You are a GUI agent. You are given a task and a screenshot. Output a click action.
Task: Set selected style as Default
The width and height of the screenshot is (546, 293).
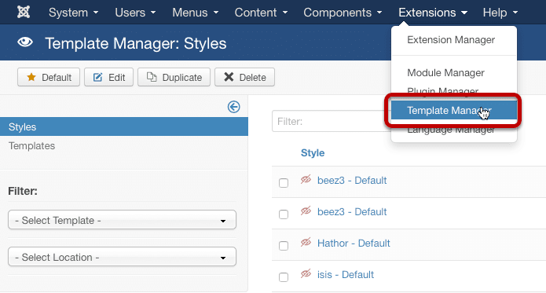tap(49, 77)
